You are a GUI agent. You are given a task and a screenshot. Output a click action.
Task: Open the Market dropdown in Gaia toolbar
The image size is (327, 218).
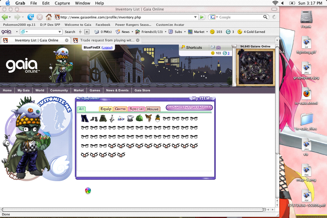207,32
